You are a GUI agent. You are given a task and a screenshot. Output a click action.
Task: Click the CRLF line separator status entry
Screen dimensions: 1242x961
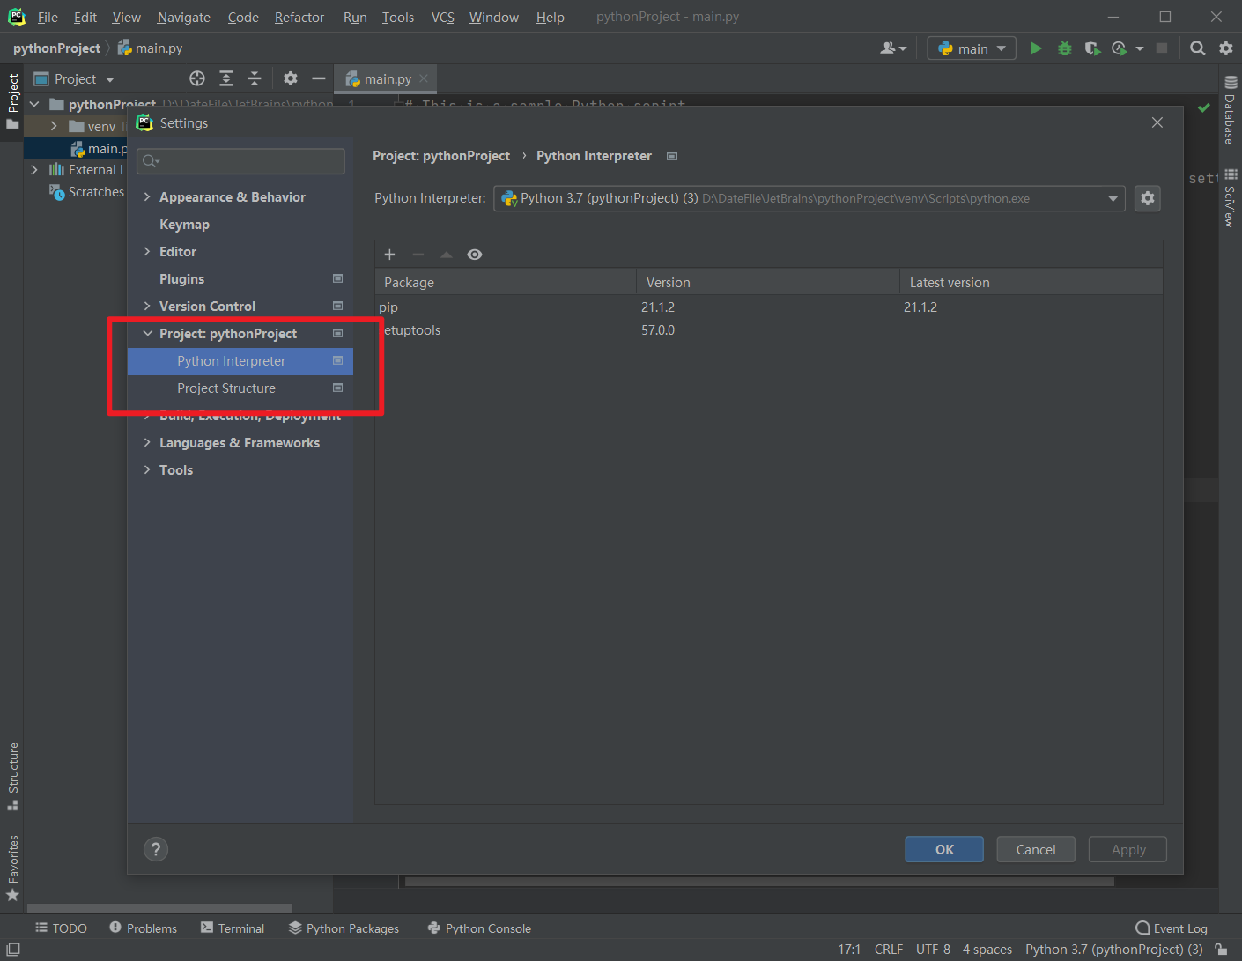(x=889, y=950)
